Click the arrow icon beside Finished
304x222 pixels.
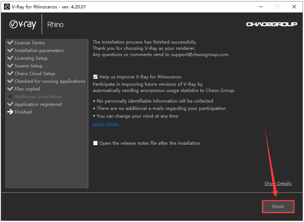click(10, 112)
